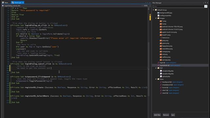The height and width of the screenshot is (118, 210).
Task: Click the 2.png image icon
Action: pos(161,24)
